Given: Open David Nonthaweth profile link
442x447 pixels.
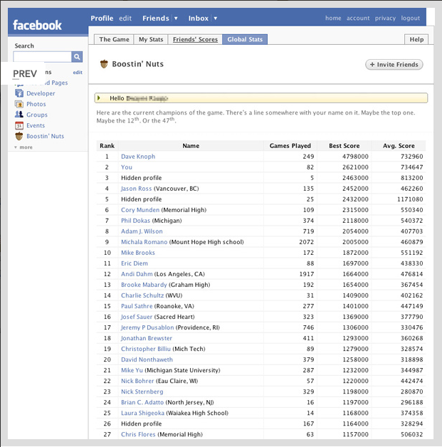Looking at the screenshot, I should 147,359.
